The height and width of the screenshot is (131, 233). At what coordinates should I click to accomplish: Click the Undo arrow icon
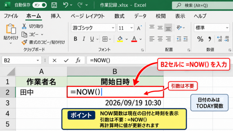(66, 5)
